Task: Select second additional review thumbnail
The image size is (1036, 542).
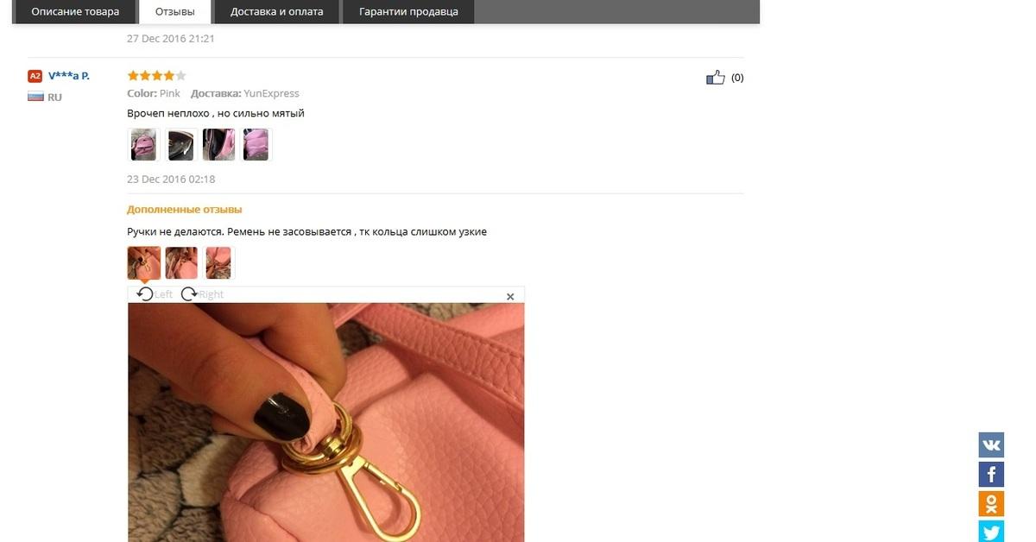Action: (181, 263)
